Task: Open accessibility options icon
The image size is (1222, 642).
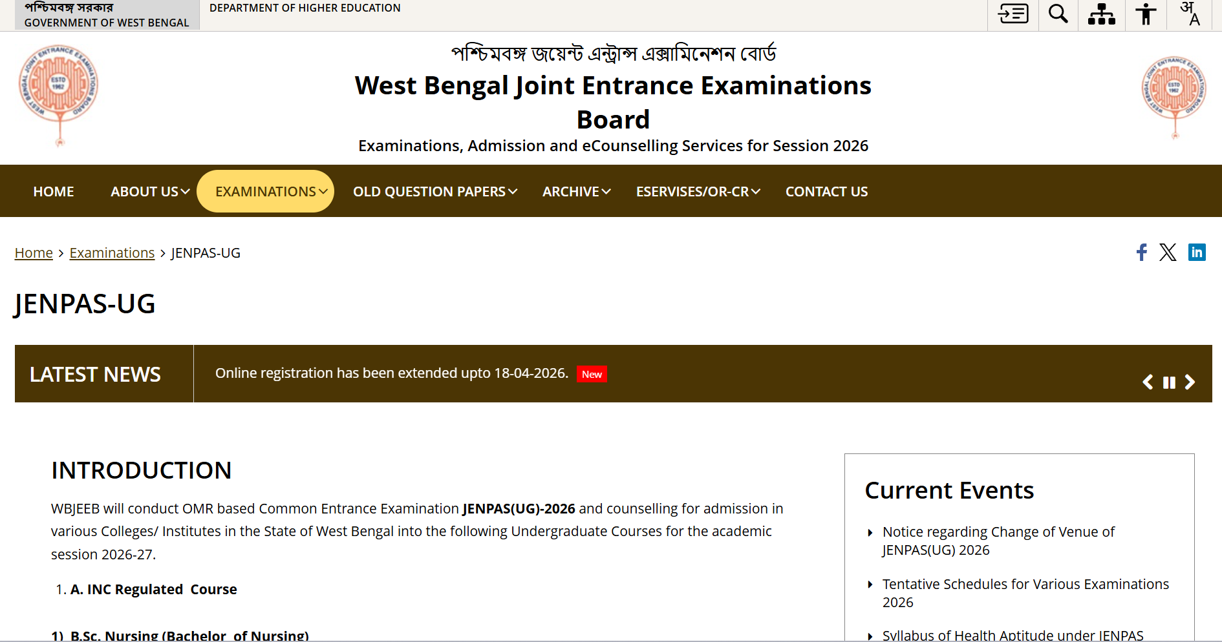Action: [1146, 14]
